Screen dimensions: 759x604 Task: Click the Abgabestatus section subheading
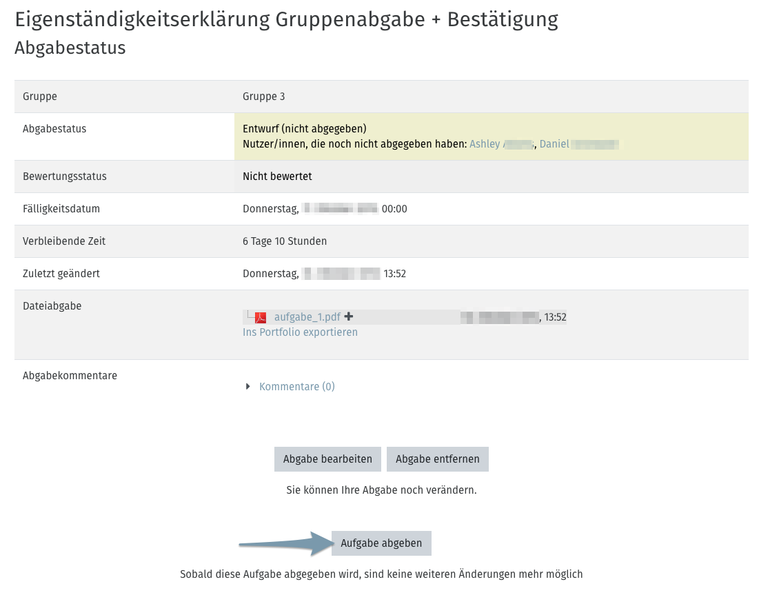[x=70, y=48]
